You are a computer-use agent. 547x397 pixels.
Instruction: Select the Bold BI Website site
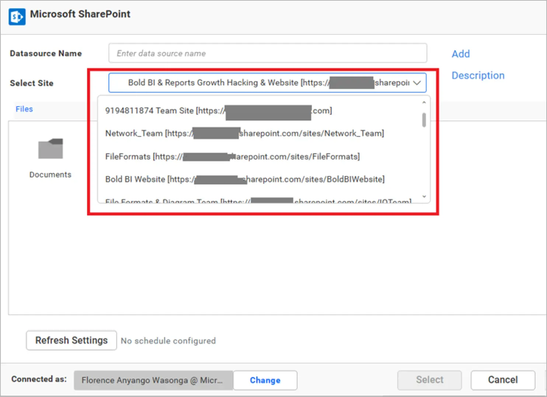pyautogui.click(x=244, y=179)
